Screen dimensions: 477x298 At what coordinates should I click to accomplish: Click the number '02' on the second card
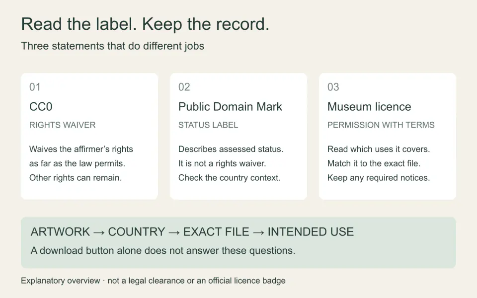pos(184,87)
